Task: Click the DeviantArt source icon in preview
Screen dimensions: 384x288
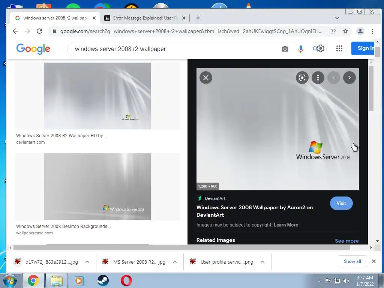Action: 199,198
